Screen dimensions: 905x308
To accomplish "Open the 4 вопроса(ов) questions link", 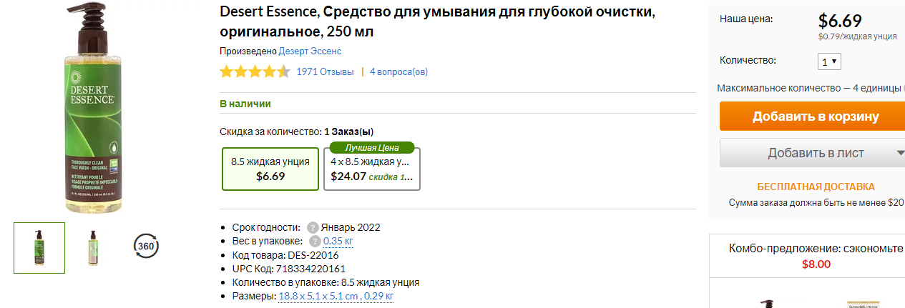I will [398, 71].
